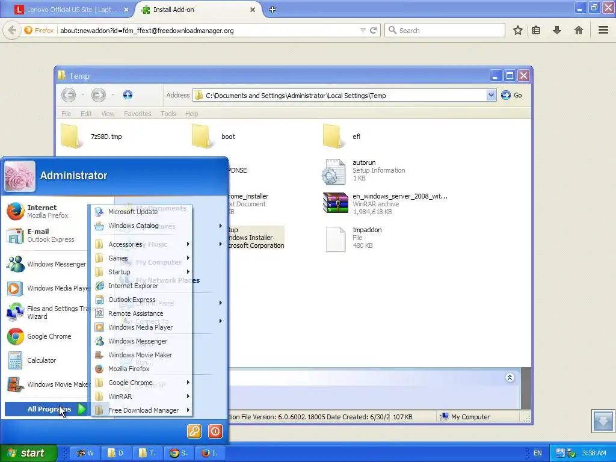Click the floating download drop box icon
Screen dimensions: 616x462
(x=603, y=420)
